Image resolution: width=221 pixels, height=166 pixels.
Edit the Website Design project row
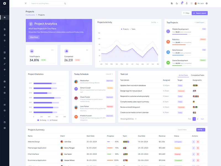click(x=194, y=142)
